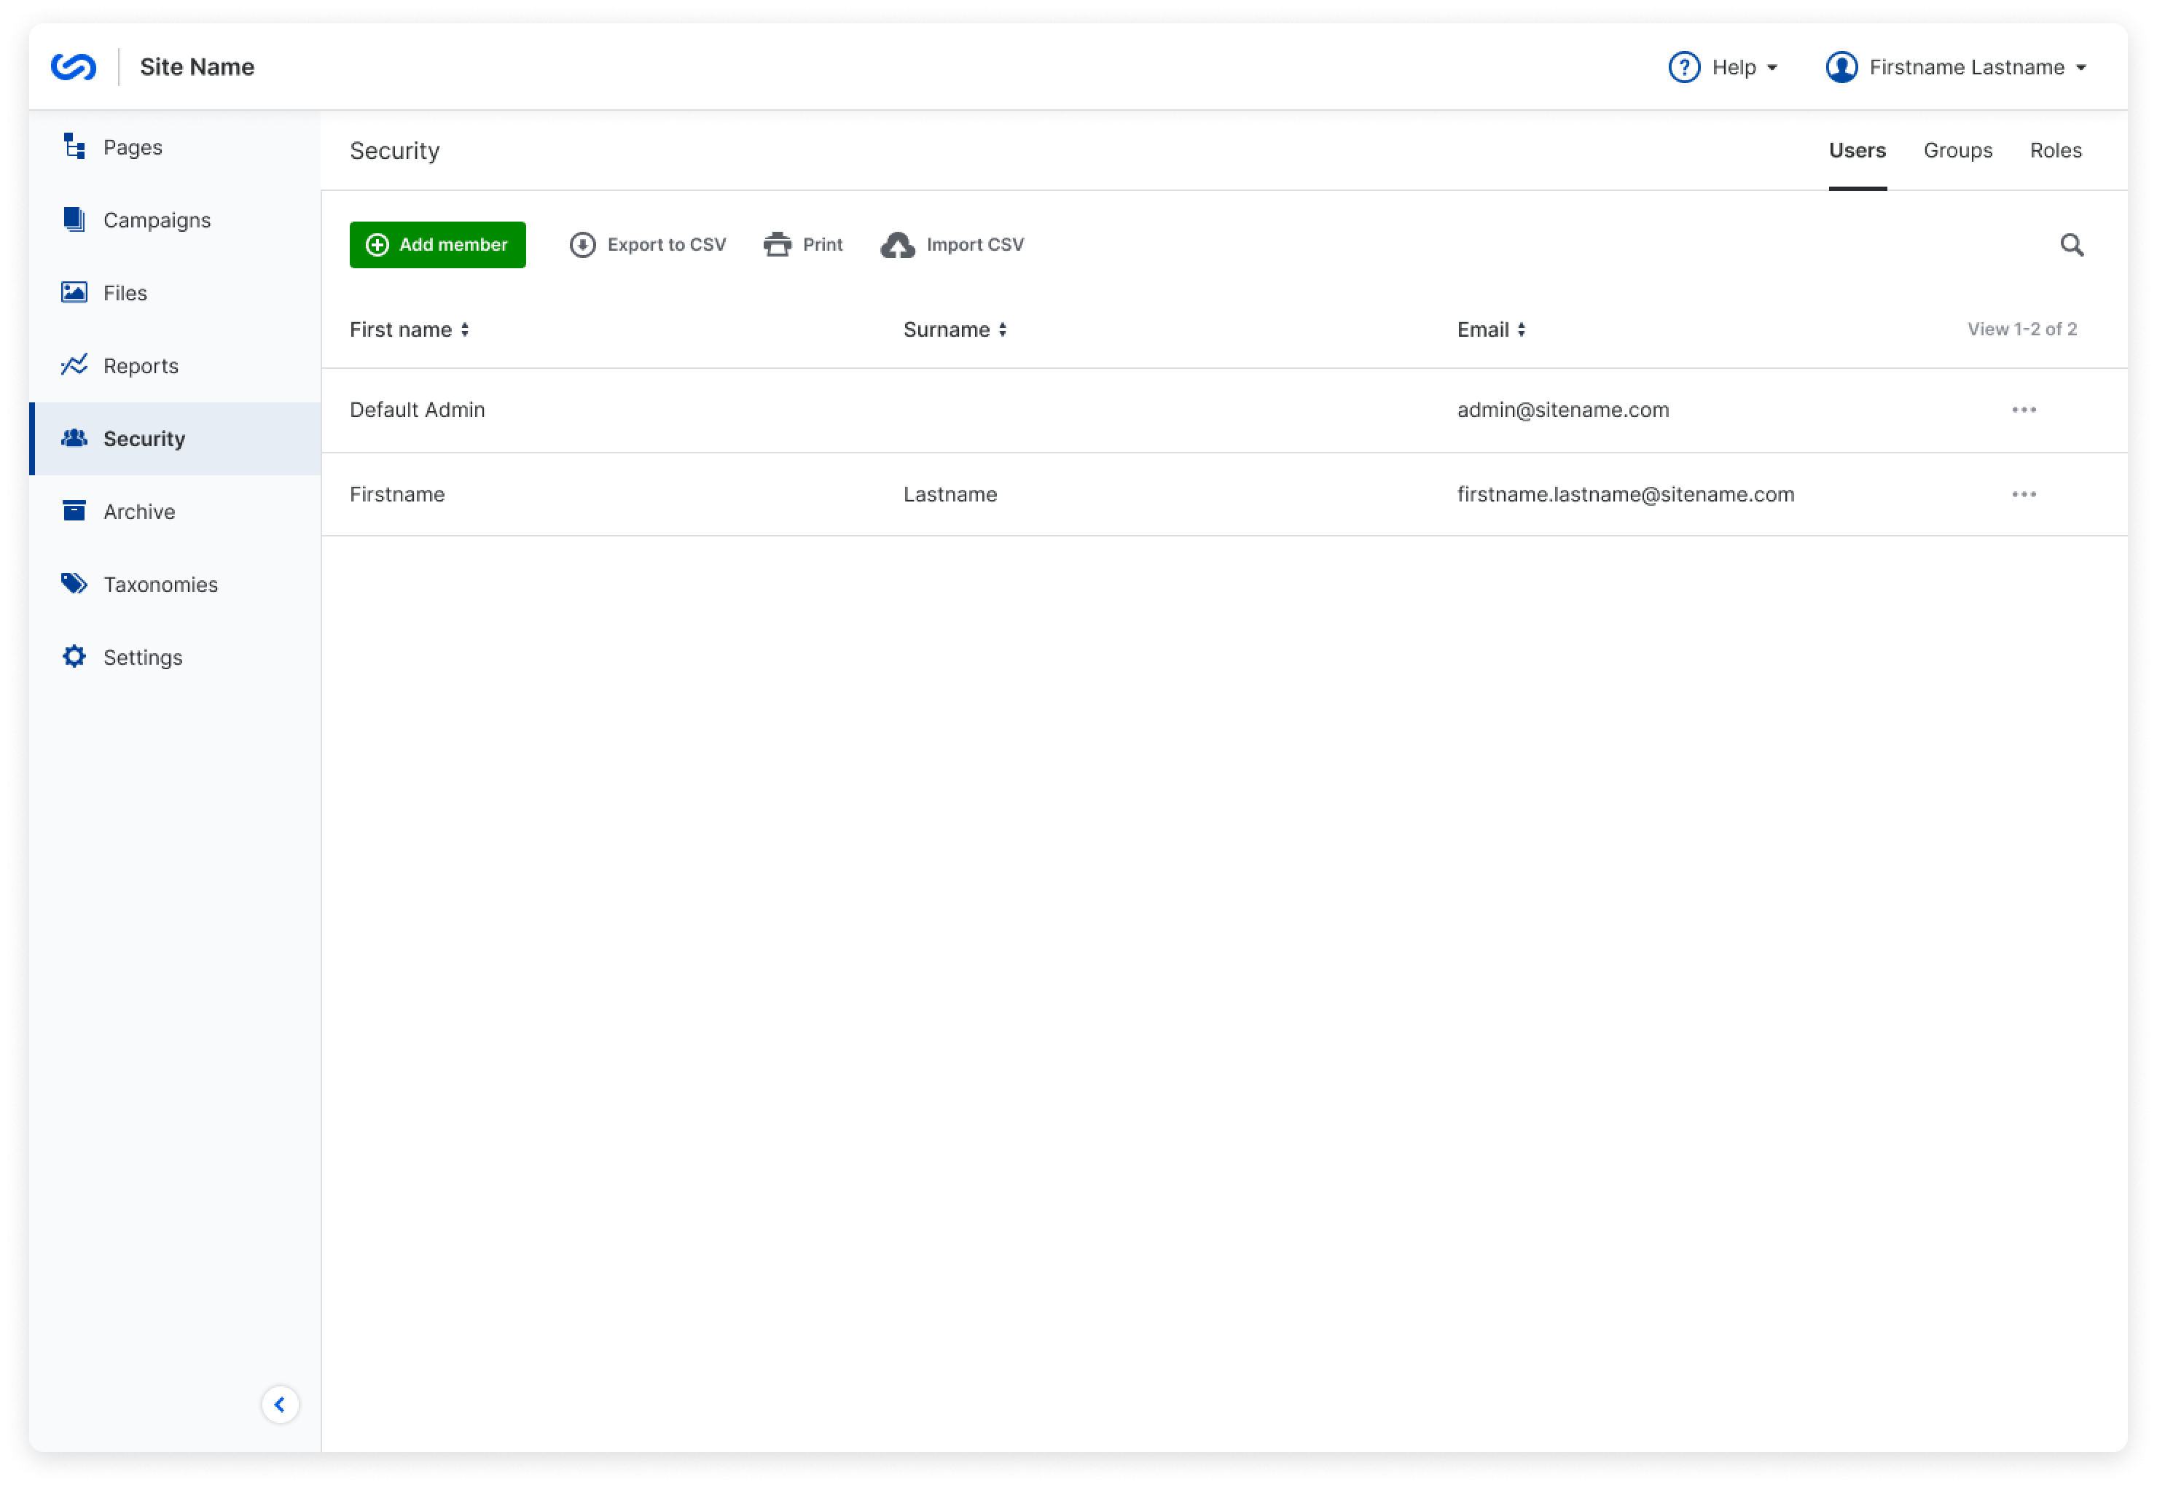Viewport: 2157px width, 1487px height.
Task: Click the Add member button
Action: (437, 245)
